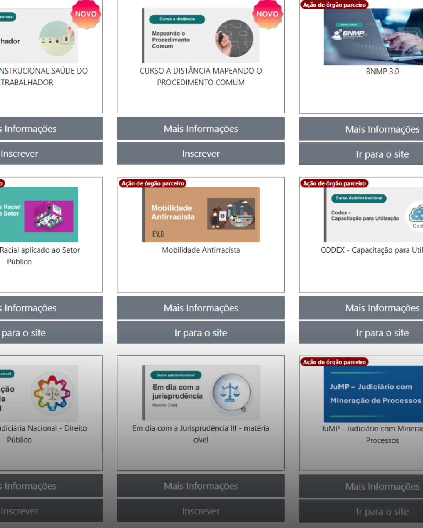Image resolution: width=423 pixels, height=528 pixels.
Task: Open Mais Informações for Em dia com a Jurisprudência III
Action: click(x=201, y=486)
